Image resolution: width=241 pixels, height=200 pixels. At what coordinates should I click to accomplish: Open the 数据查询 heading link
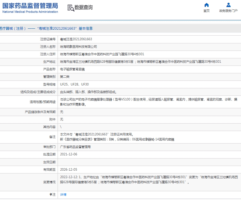point(83,7)
